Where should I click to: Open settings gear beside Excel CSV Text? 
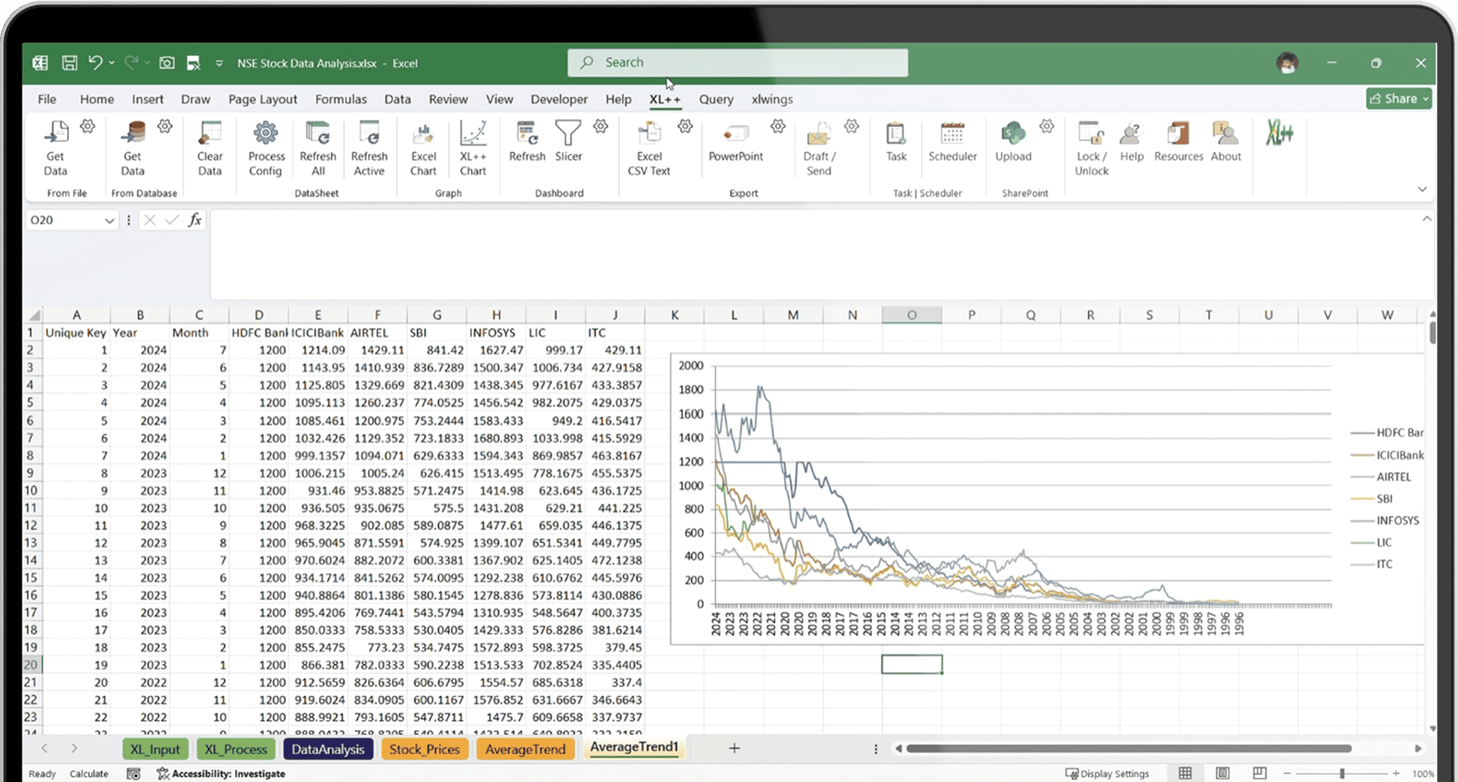685,126
